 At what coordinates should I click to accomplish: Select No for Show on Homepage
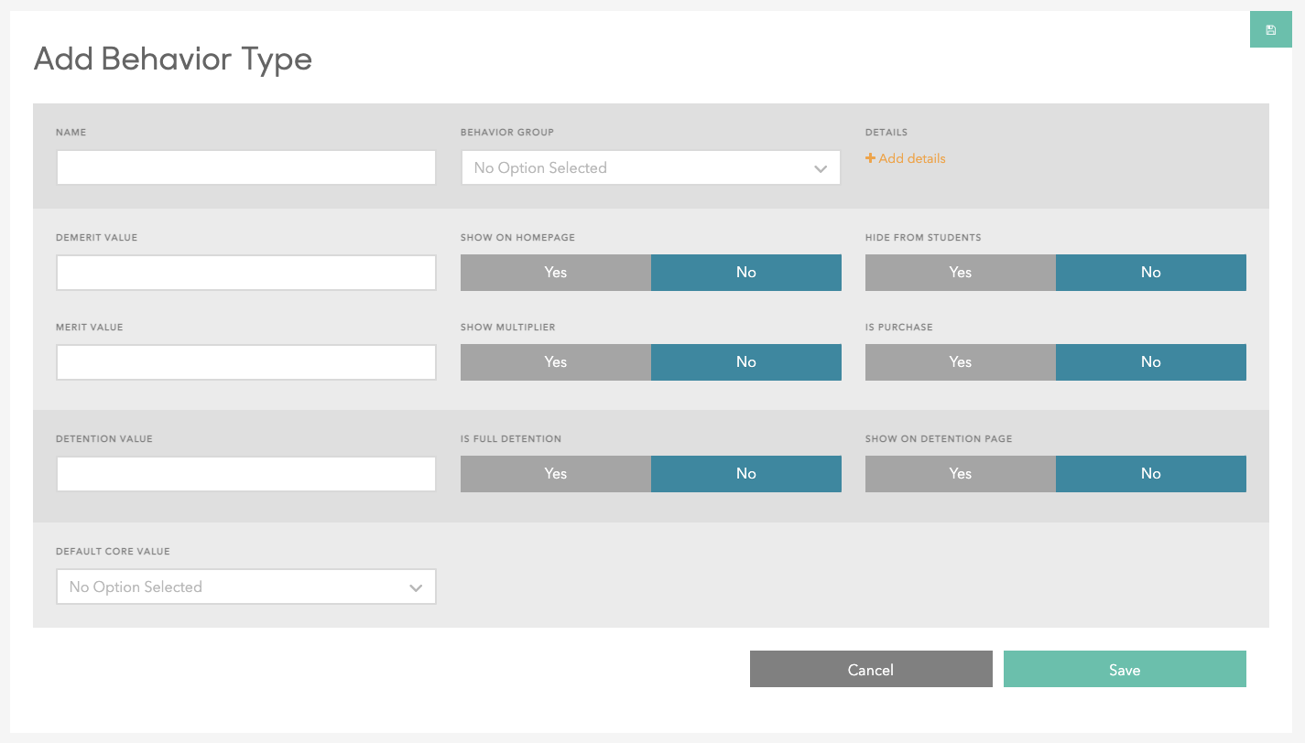click(745, 273)
